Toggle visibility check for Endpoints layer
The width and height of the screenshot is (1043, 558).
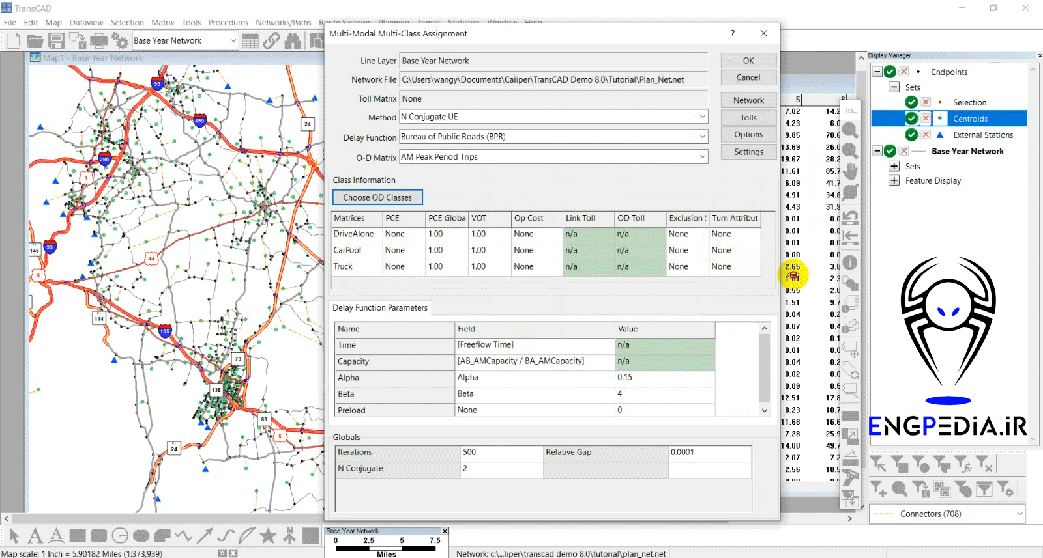pyautogui.click(x=890, y=72)
